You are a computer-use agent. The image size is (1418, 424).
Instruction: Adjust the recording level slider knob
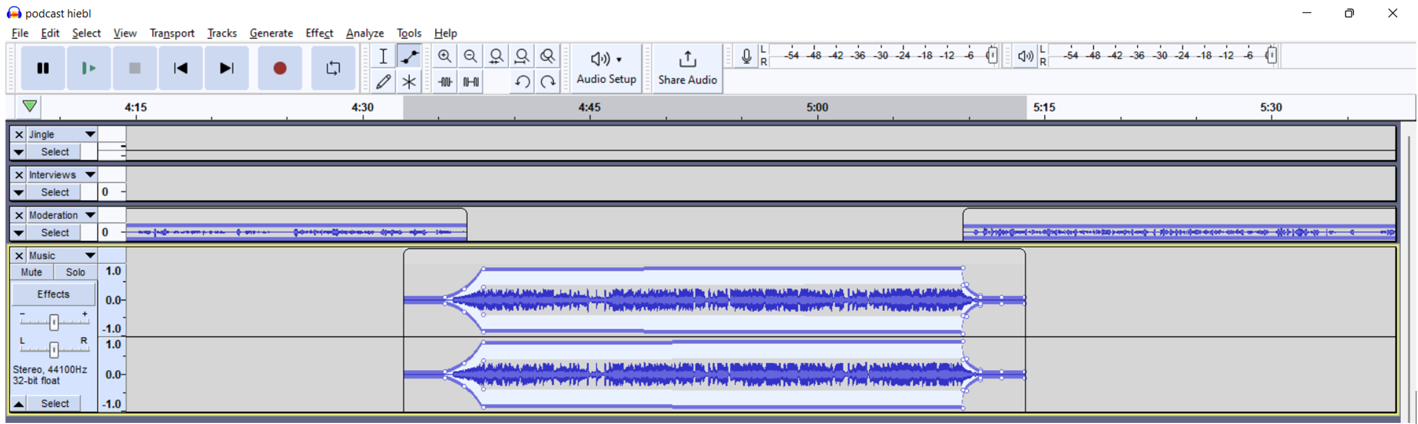[992, 56]
